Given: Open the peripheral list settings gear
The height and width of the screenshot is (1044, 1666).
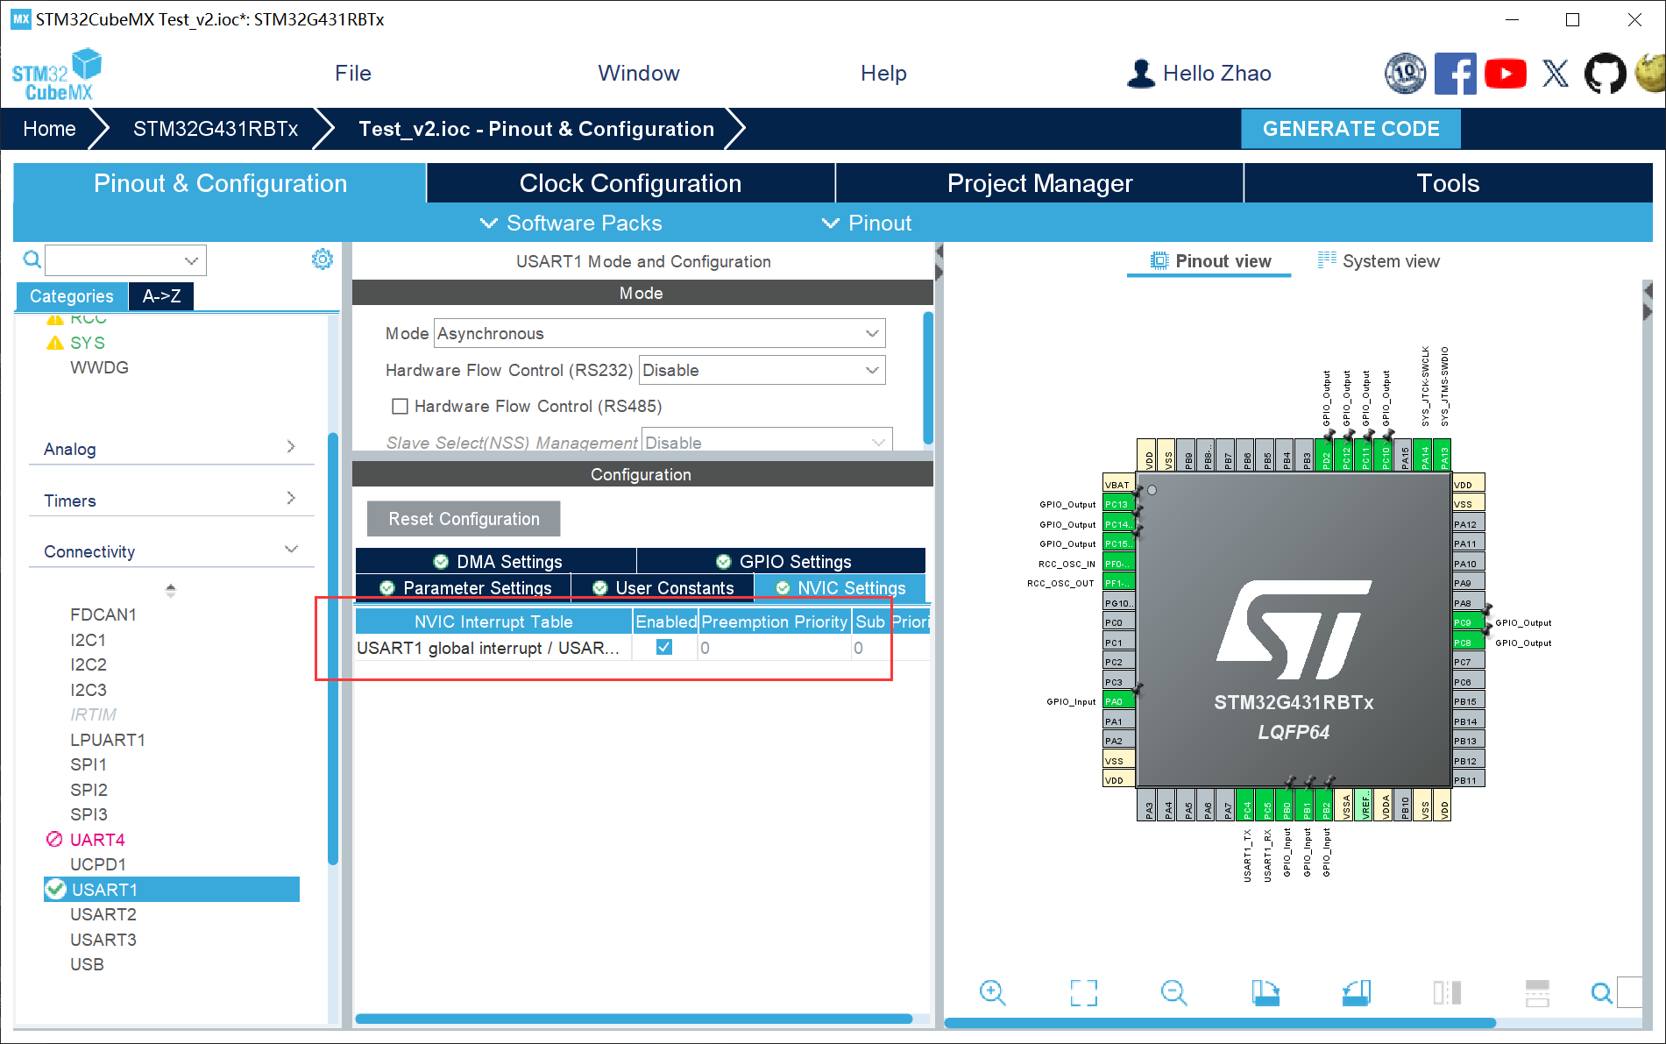Looking at the screenshot, I should coord(323,259).
